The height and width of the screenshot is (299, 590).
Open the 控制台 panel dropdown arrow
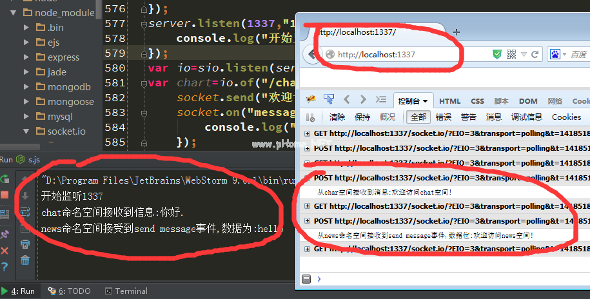point(425,101)
